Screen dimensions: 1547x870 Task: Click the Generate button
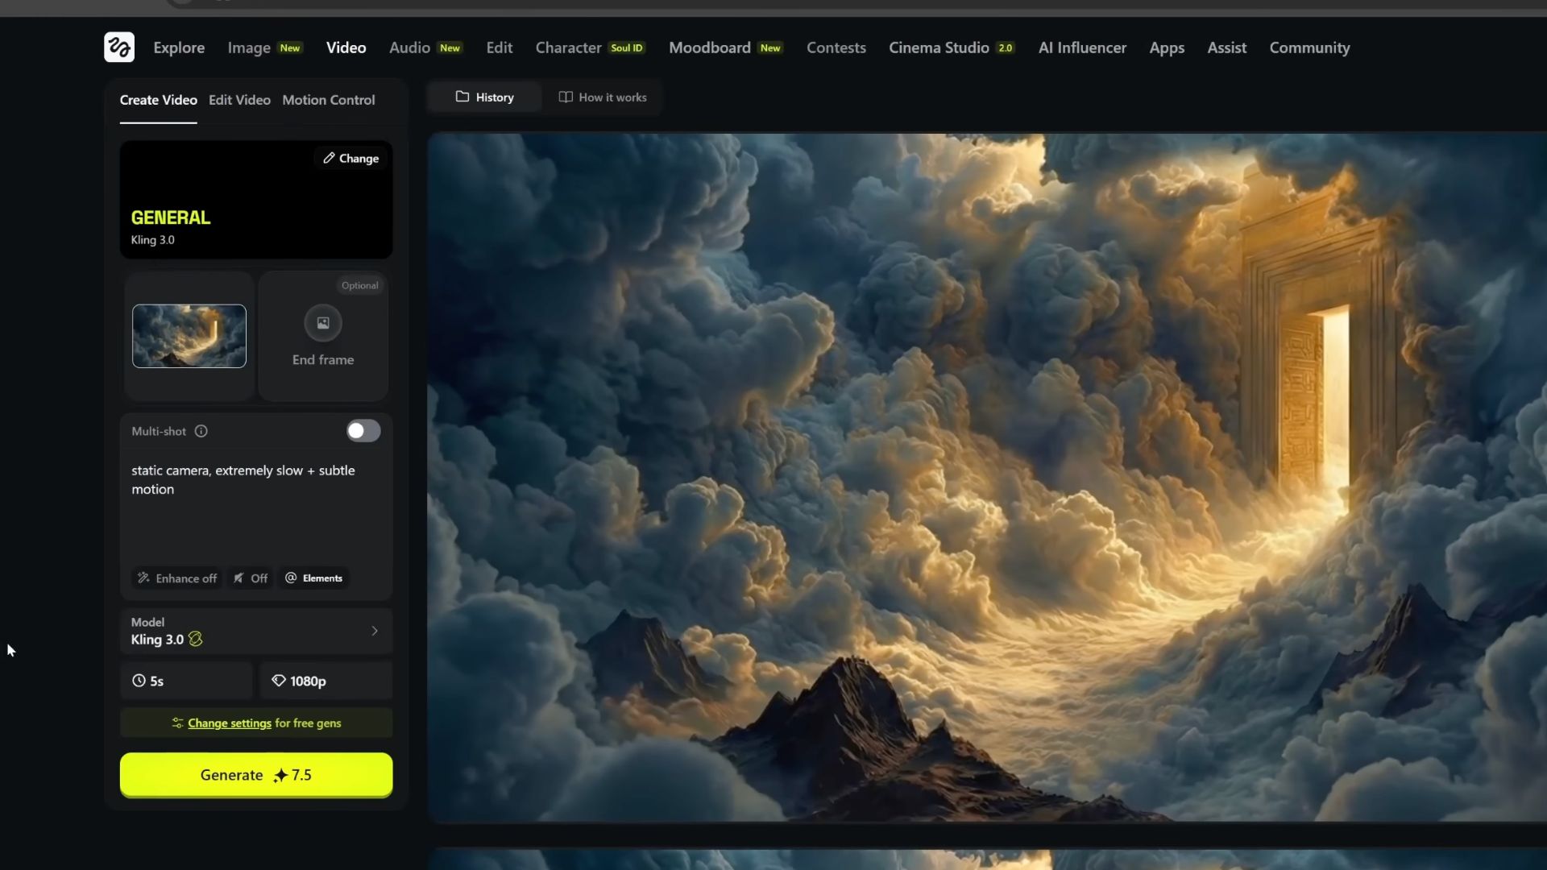tap(256, 775)
